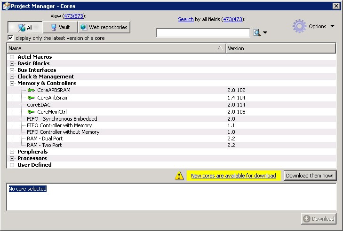Select the CoreAPBSRAM core row
343x231 pixels.
click(172, 90)
